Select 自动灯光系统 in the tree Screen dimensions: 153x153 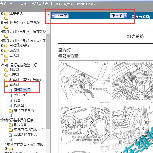tap(19, 45)
